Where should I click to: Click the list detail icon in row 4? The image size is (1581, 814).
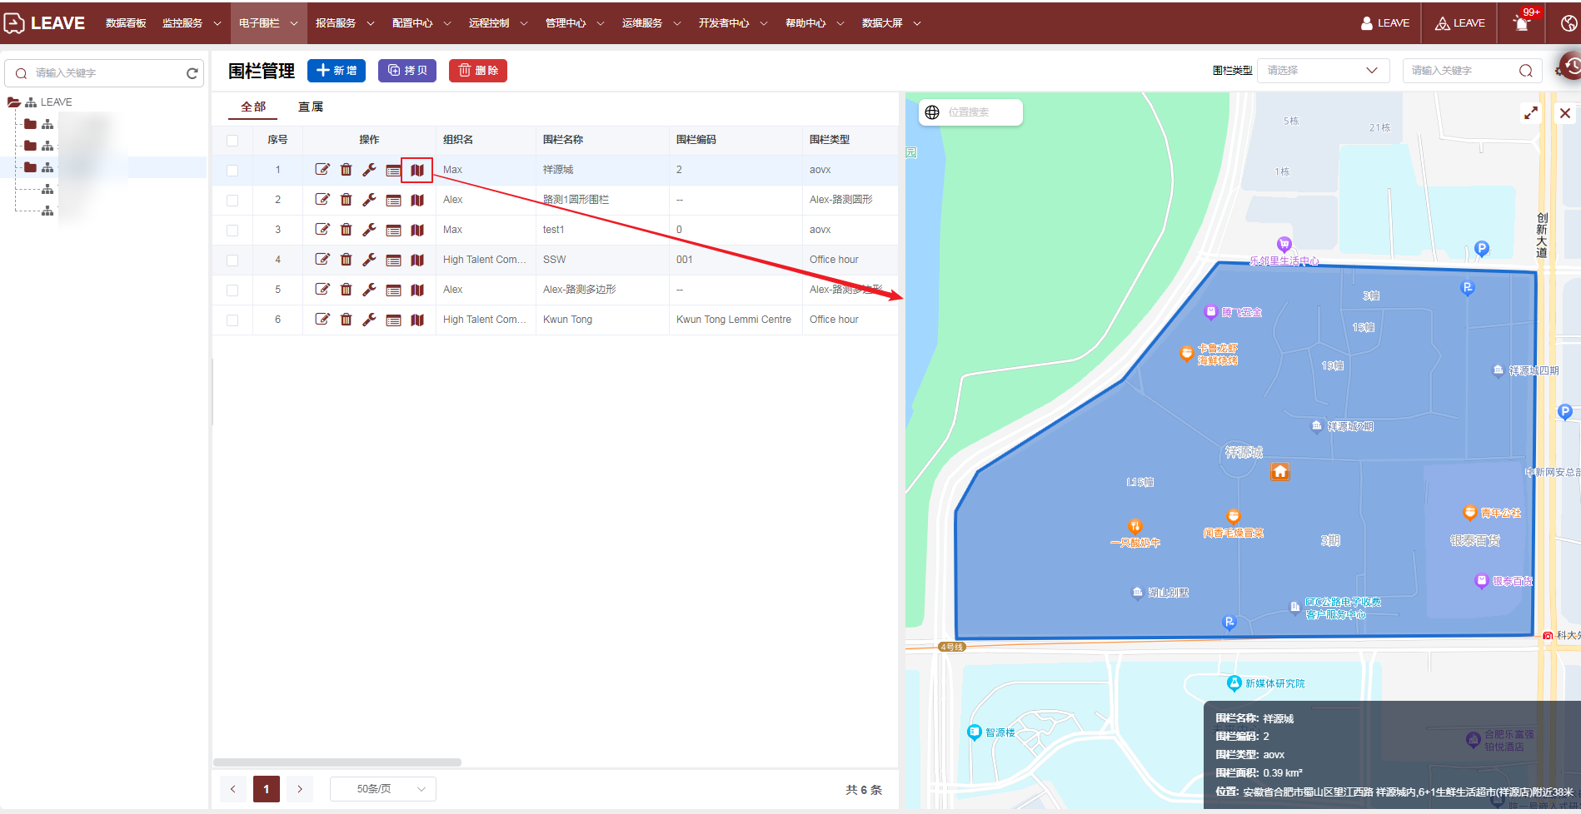click(x=393, y=261)
